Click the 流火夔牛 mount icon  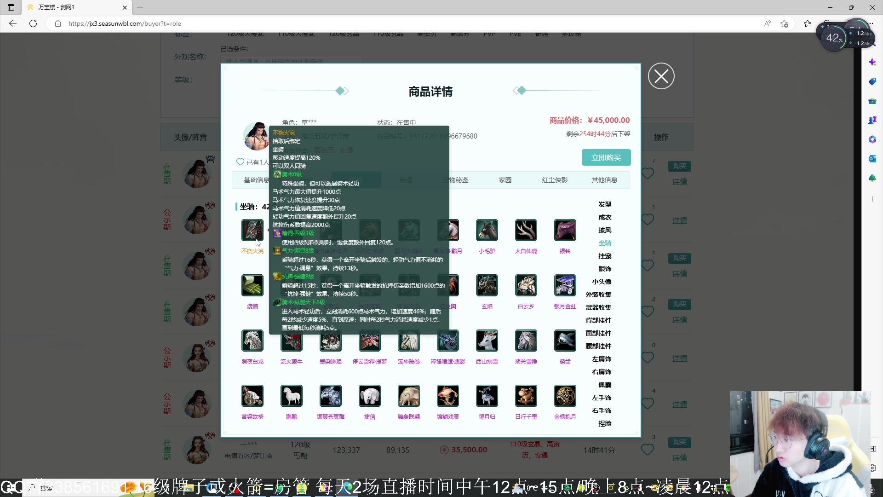tap(292, 341)
